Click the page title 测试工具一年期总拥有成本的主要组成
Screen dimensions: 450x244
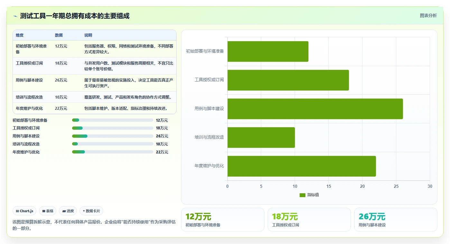(x=75, y=16)
